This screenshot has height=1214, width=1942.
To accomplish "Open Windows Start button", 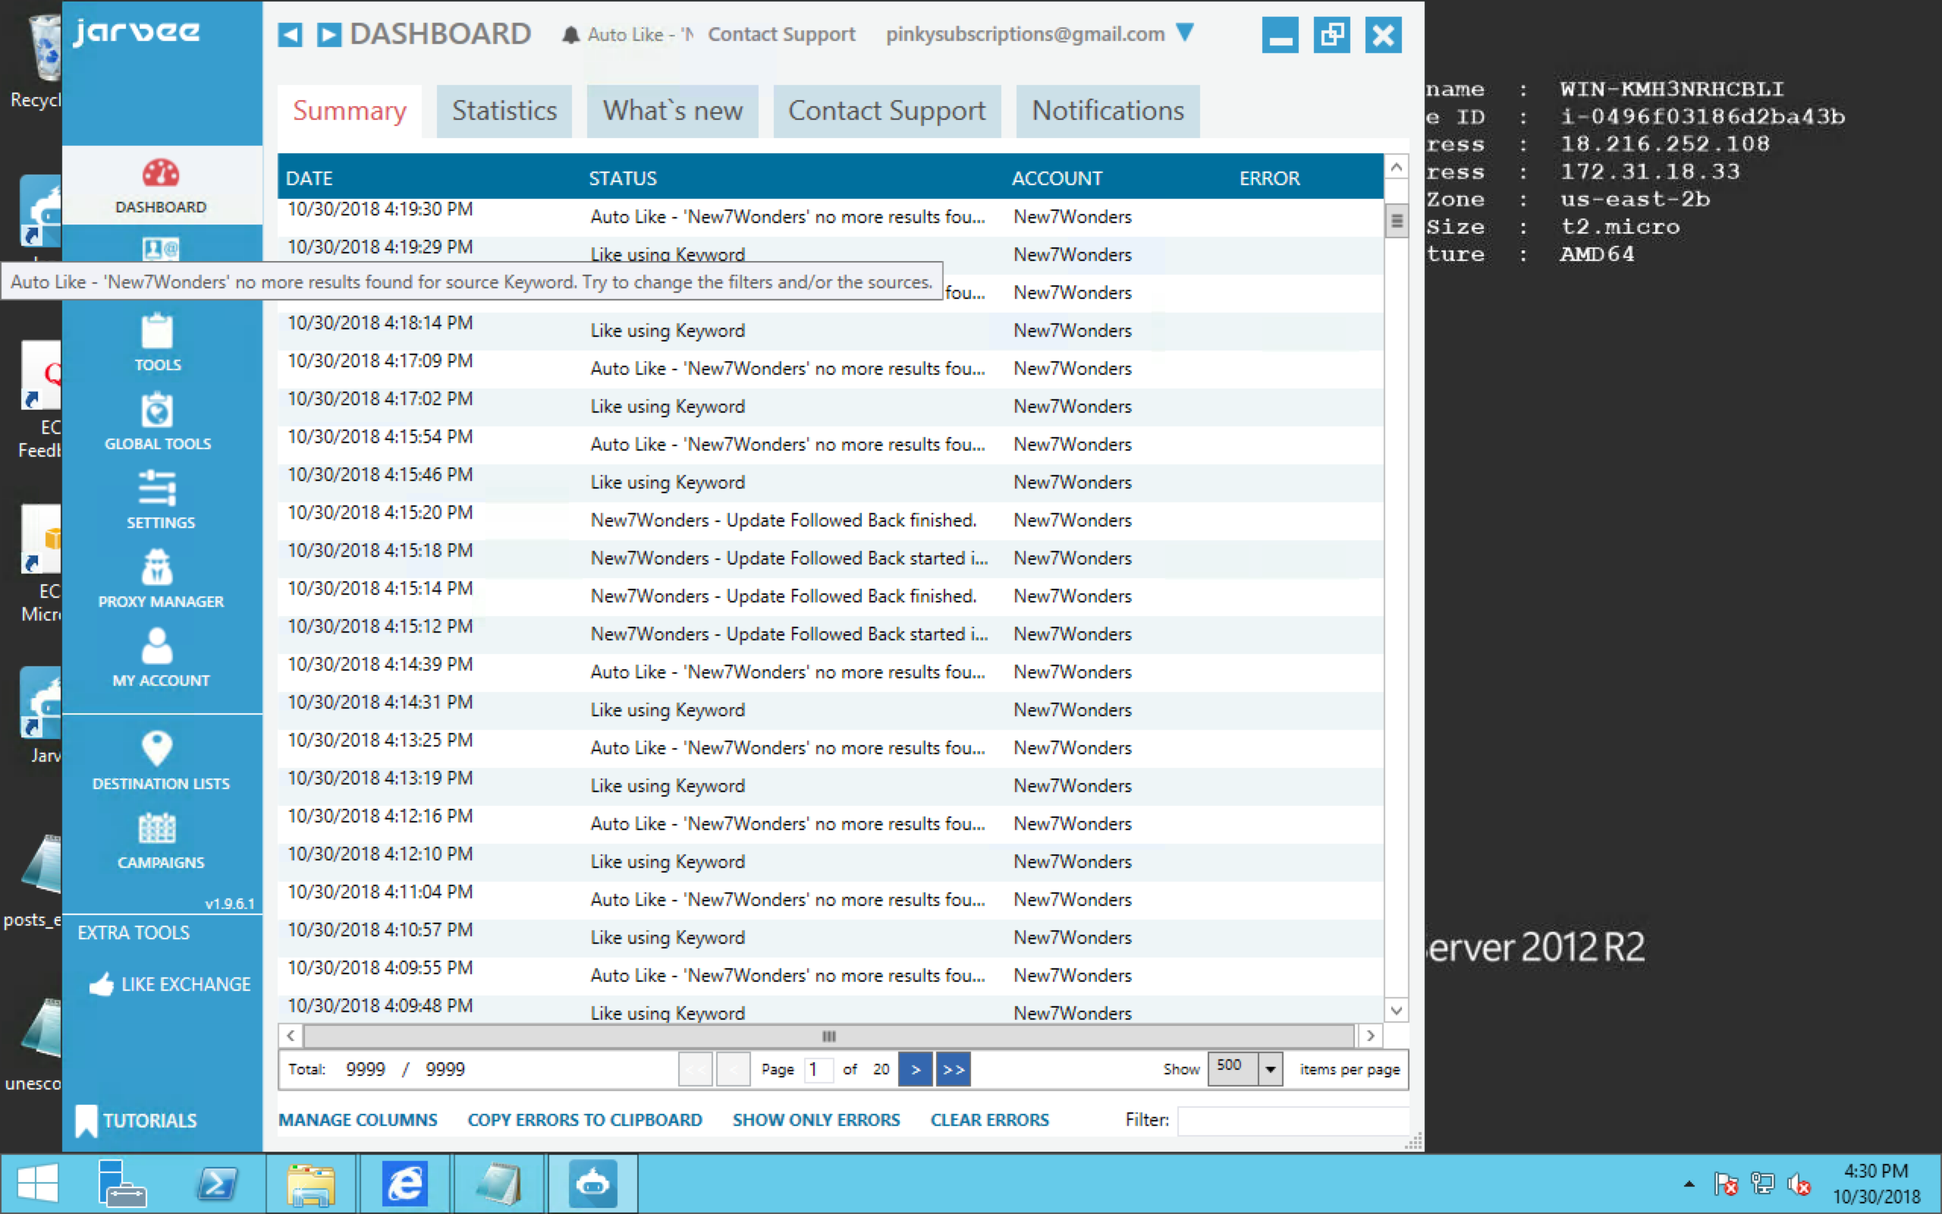I will (x=38, y=1184).
